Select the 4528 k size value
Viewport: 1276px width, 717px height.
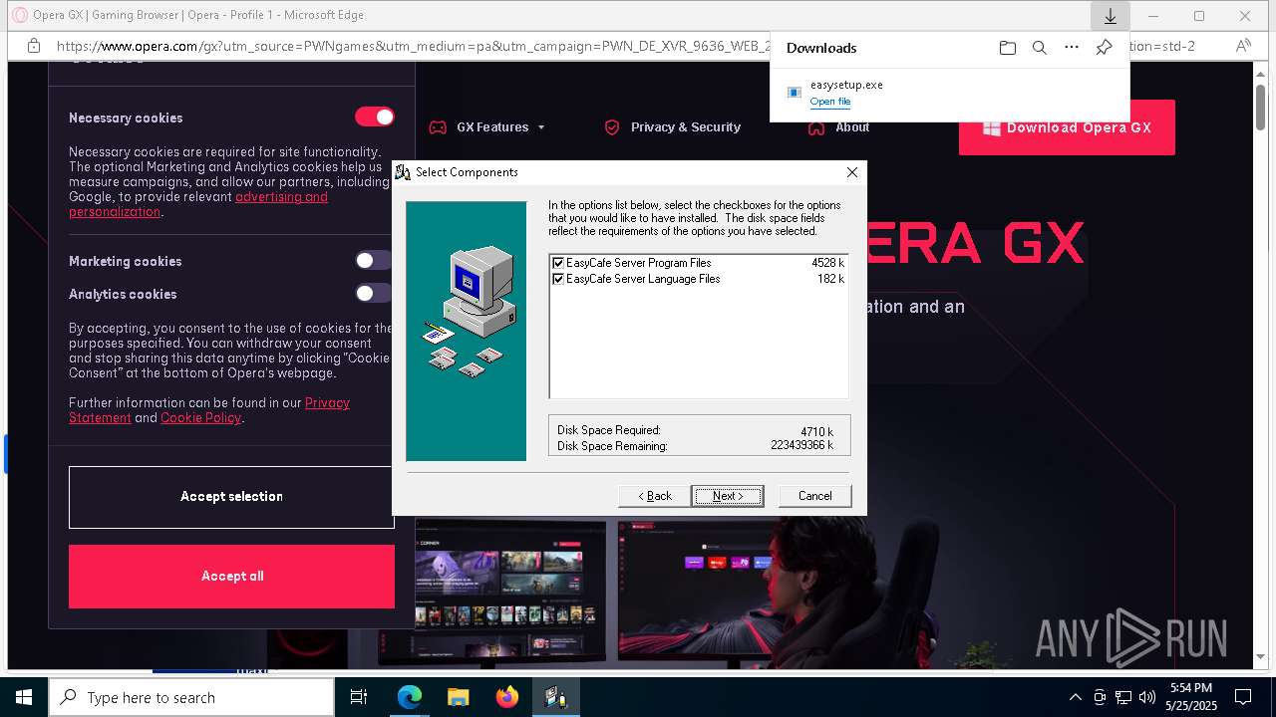coord(827,263)
